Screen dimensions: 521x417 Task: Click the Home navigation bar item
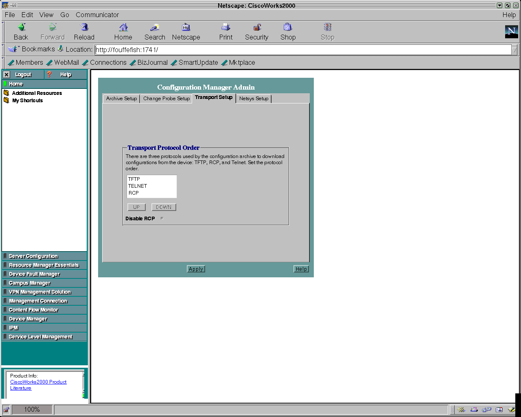click(x=44, y=84)
